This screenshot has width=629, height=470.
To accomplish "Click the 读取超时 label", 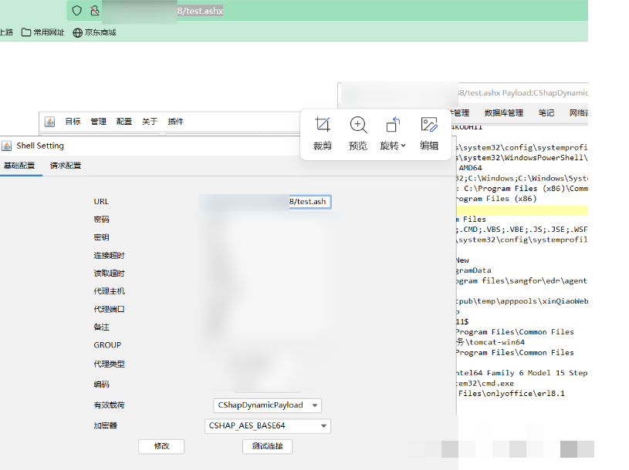I will [109, 274].
